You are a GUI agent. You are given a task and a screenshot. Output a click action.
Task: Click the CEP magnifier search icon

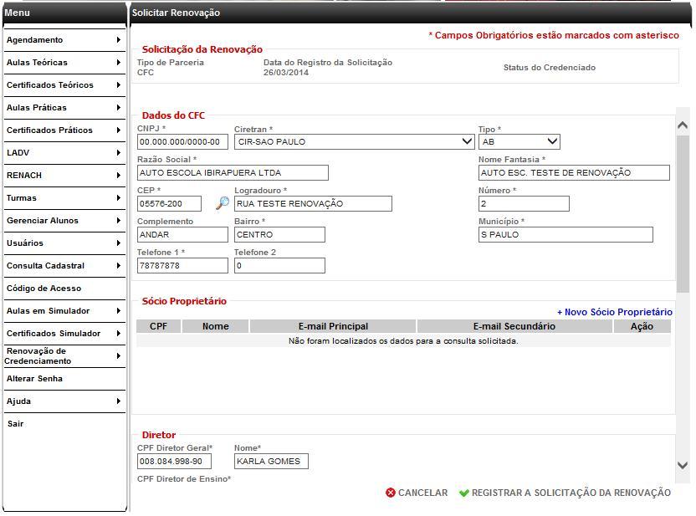(x=223, y=203)
